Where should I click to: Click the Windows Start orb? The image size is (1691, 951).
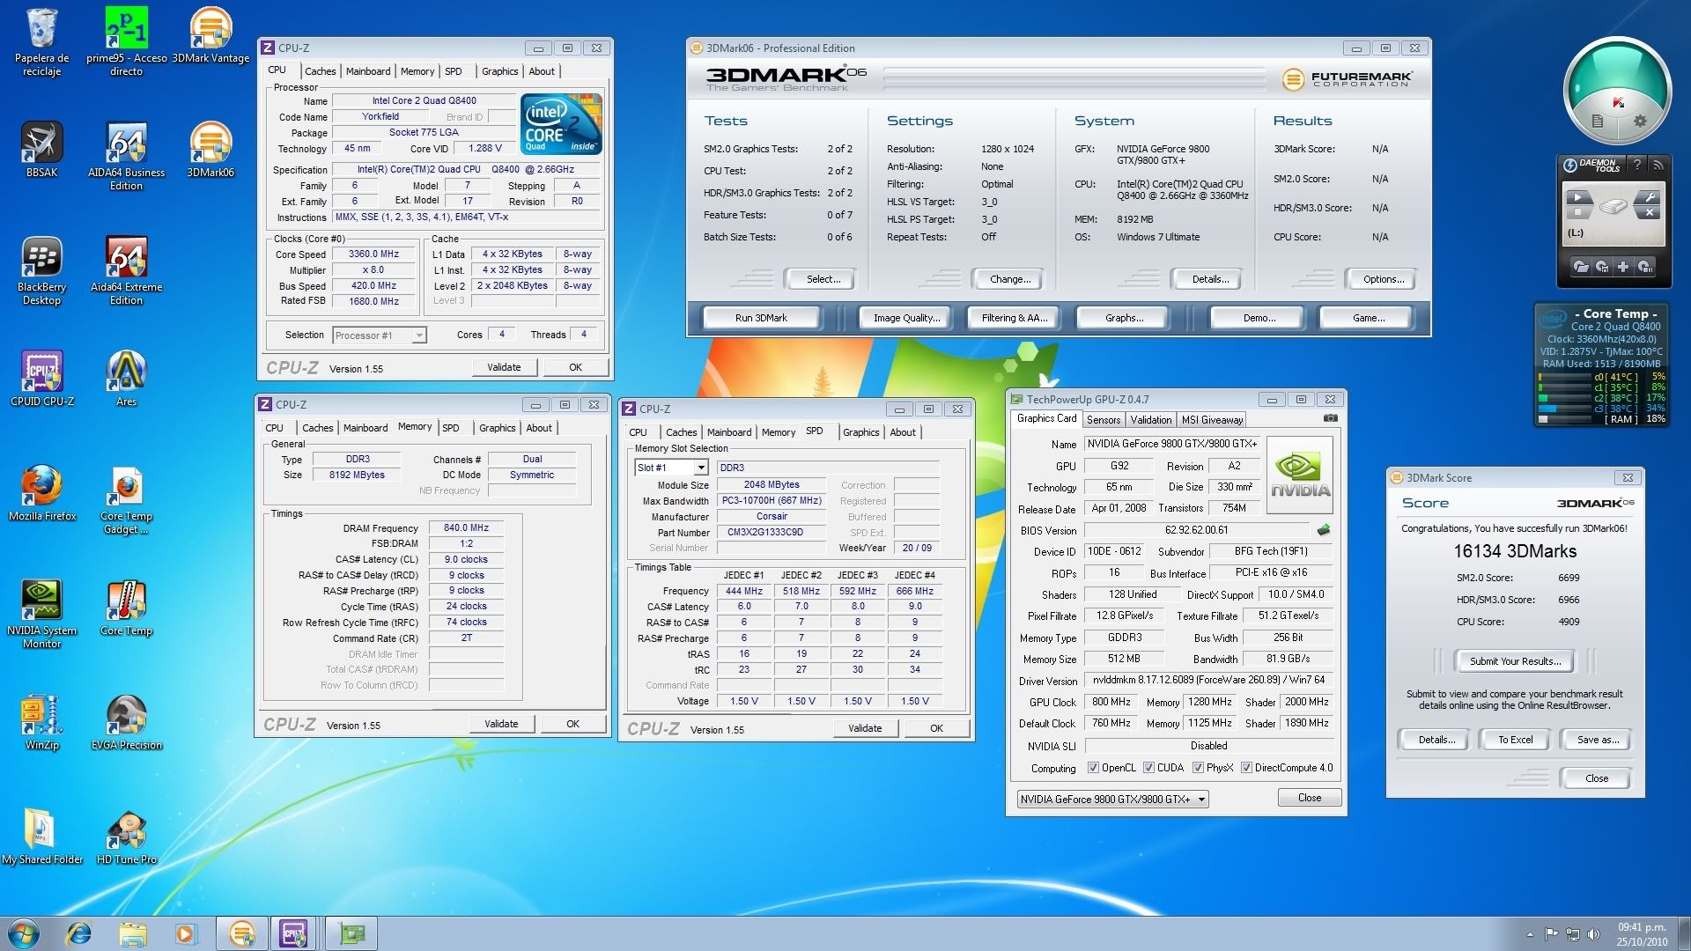(x=24, y=933)
